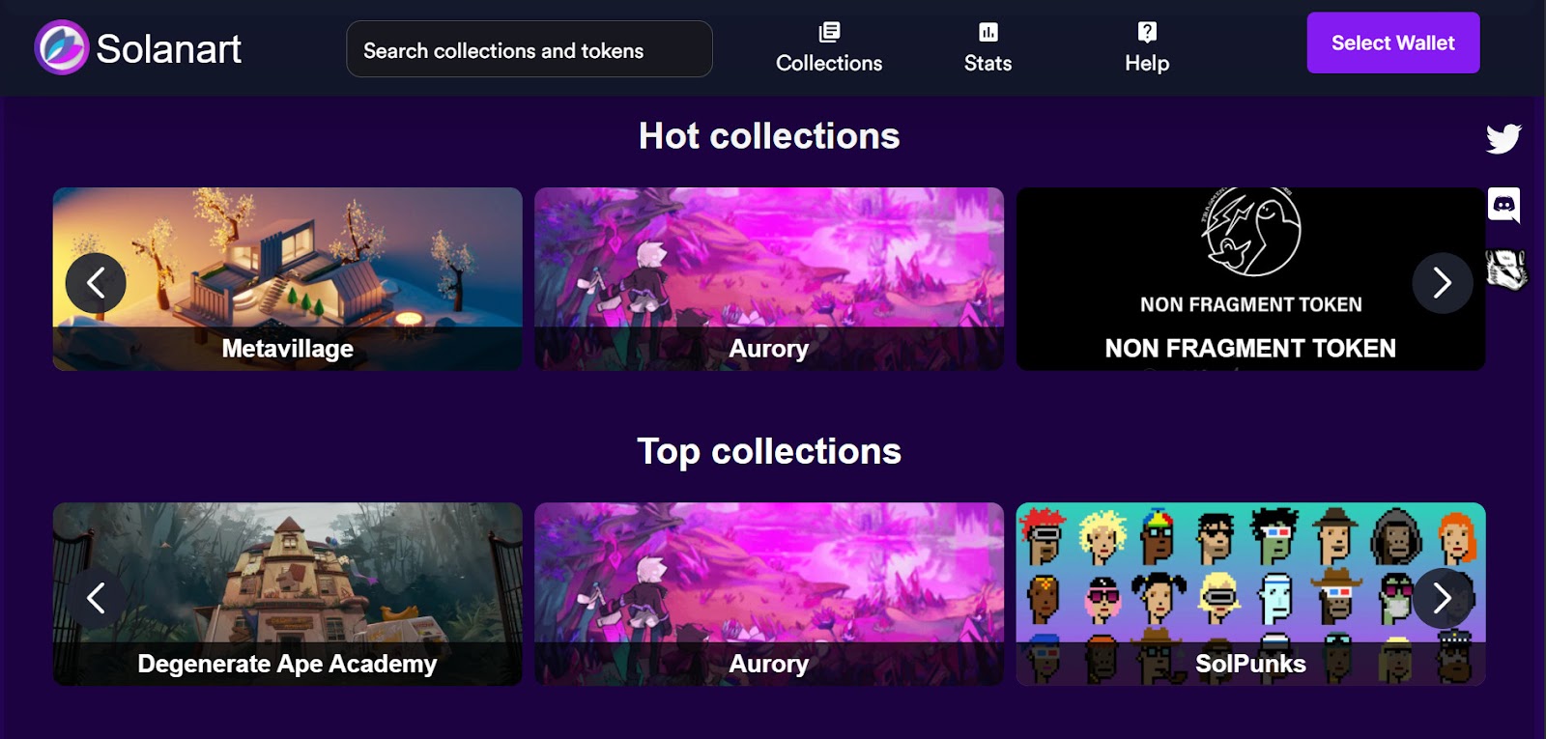Open the Degenerate Ape Academy collection card

pyautogui.click(x=288, y=594)
